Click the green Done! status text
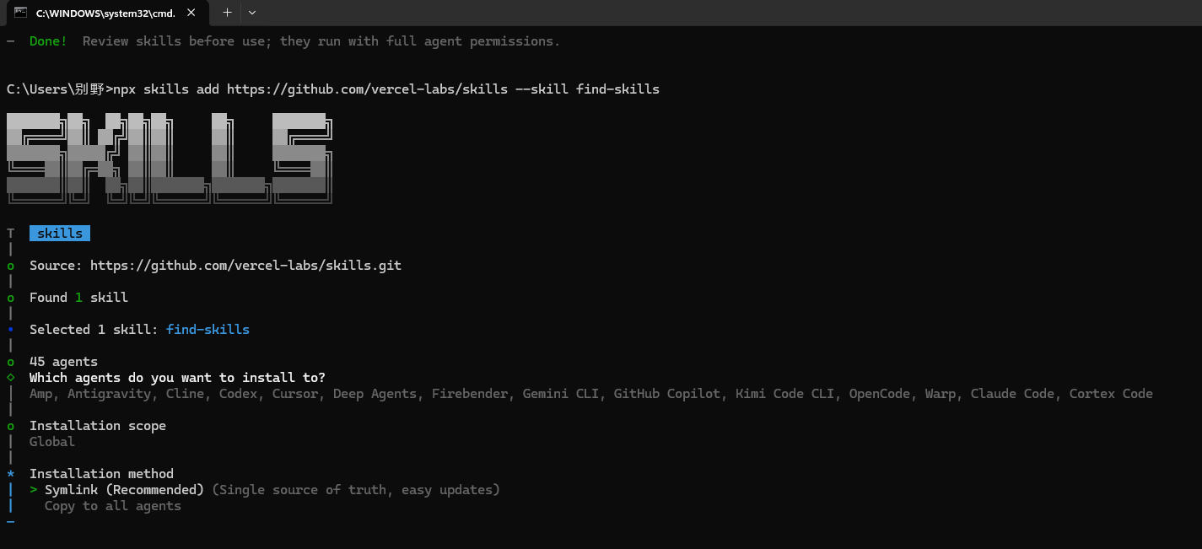This screenshot has width=1202, height=549. pyautogui.click(x=48, y=41)
